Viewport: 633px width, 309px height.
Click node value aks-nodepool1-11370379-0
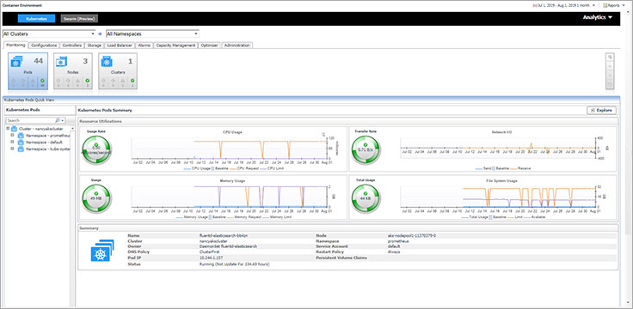coord(411,235)
